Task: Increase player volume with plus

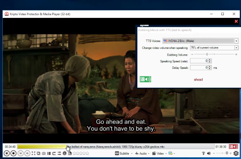Action: pyautogui.click(x=231, y=153)
